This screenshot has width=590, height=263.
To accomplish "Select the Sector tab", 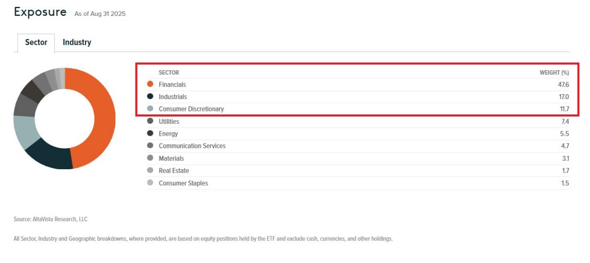I will [x=36, y=42].
